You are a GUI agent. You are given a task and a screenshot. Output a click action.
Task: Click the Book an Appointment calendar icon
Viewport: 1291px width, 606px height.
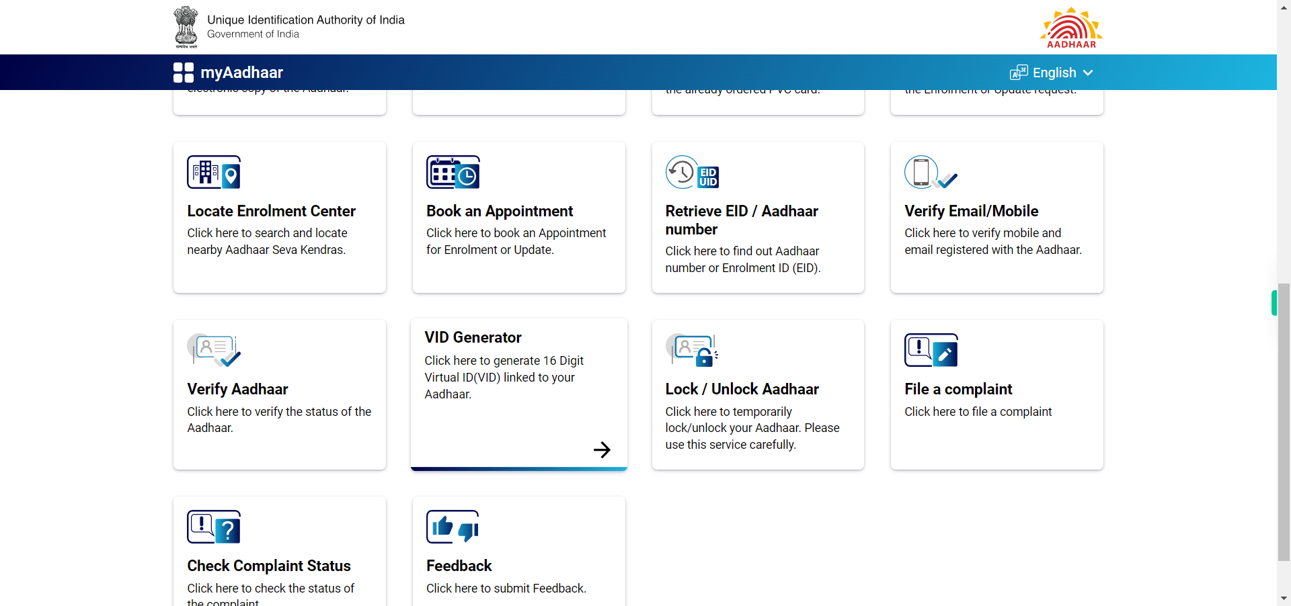453,172
